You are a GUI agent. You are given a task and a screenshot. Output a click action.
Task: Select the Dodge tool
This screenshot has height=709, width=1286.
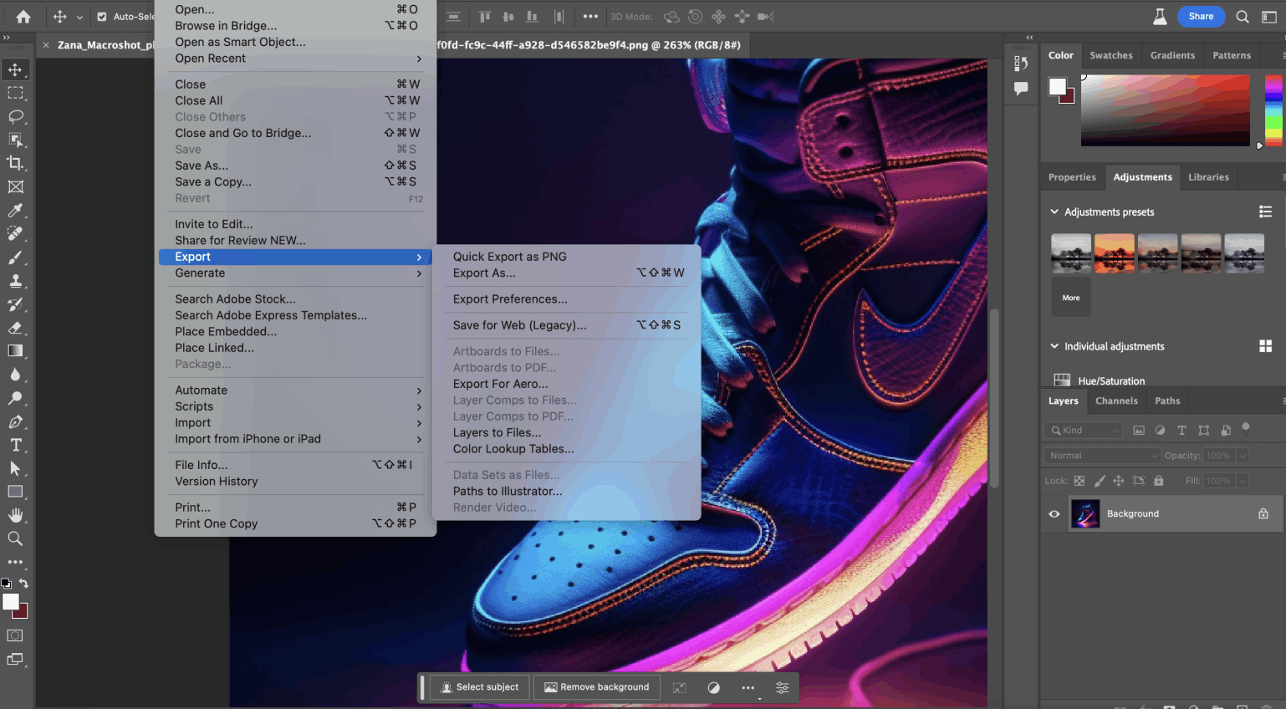16,398
